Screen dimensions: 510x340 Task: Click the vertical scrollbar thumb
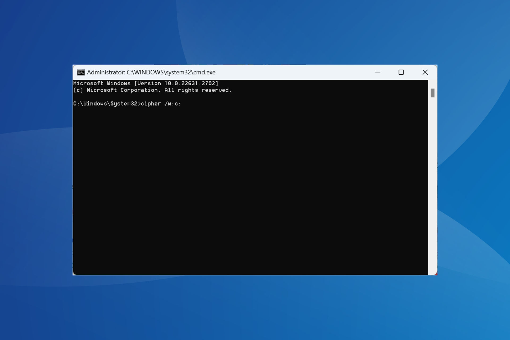[432, 93]
